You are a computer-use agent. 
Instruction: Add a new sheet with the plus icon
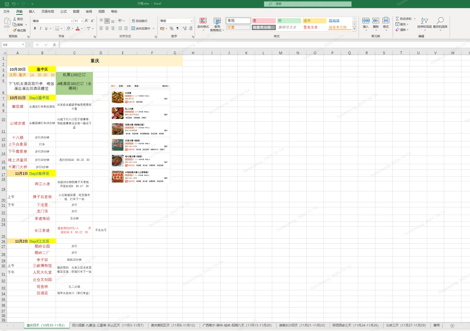click(x=452, y=325)
